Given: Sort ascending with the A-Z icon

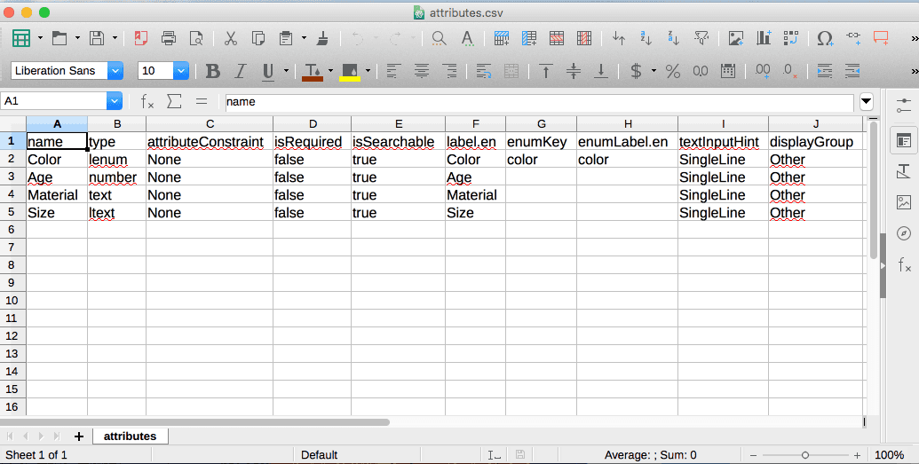Looking at the screenshot, I should click(x=646, y=38).
